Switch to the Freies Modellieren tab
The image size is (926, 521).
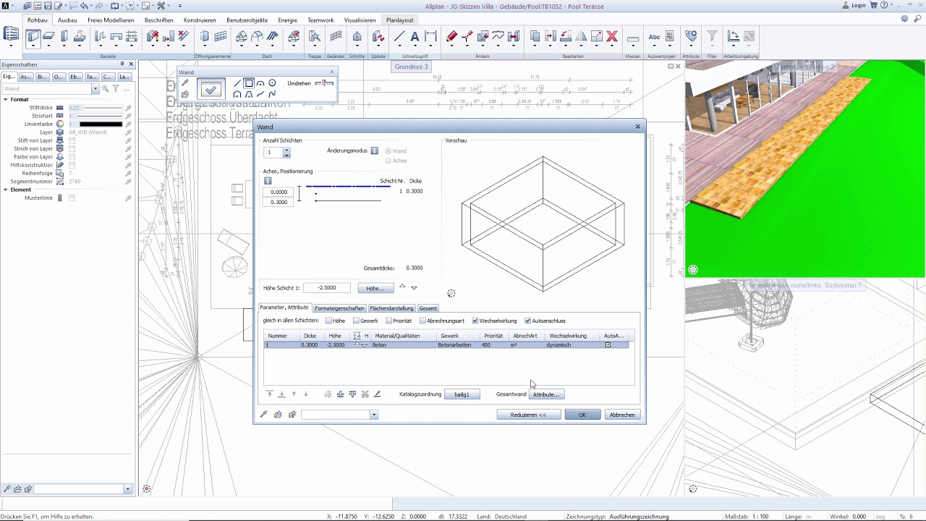(111, 20)
